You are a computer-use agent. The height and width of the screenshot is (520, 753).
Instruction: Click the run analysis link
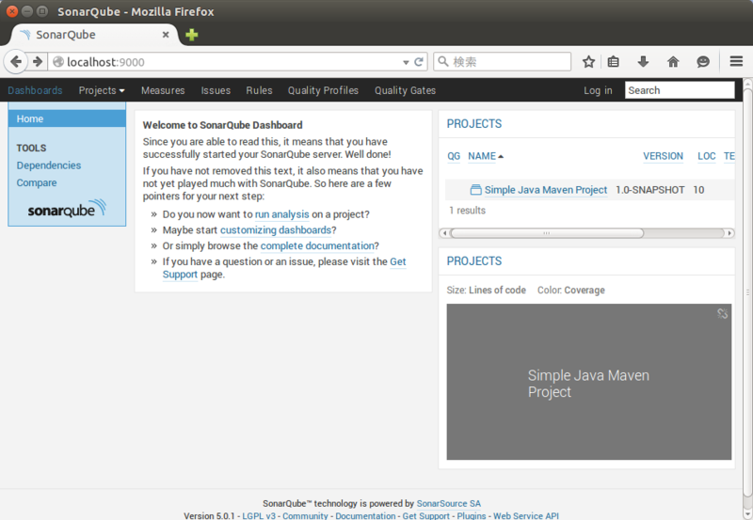tap(281, 214)
